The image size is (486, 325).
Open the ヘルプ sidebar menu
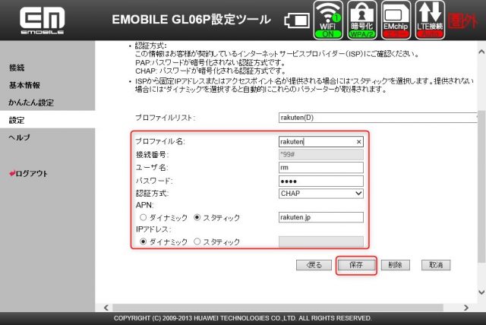20,137
